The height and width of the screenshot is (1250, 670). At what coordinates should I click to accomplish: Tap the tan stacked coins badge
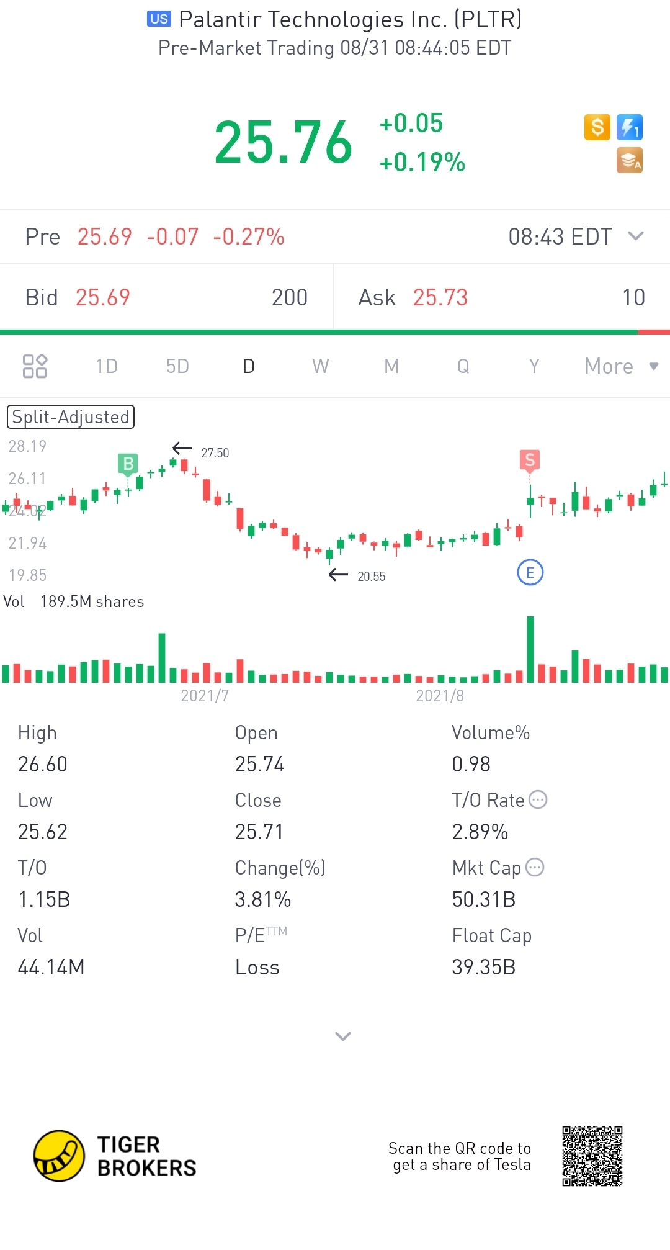point(629,160)
